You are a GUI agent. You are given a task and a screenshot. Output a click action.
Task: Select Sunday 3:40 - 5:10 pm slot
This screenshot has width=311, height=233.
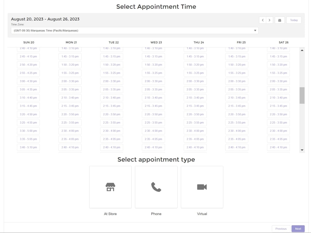28,147
